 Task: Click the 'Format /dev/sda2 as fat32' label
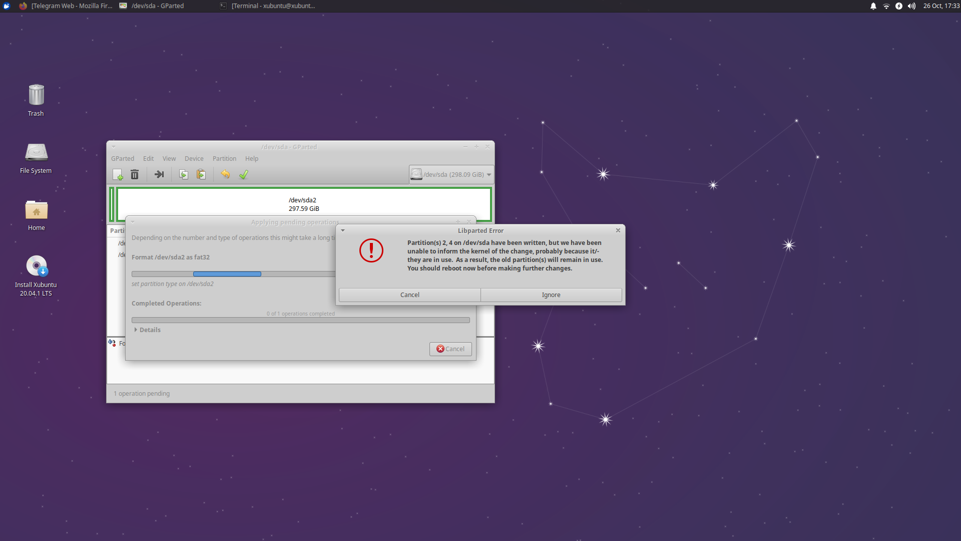pyautogui.click(x=171, y=257)
